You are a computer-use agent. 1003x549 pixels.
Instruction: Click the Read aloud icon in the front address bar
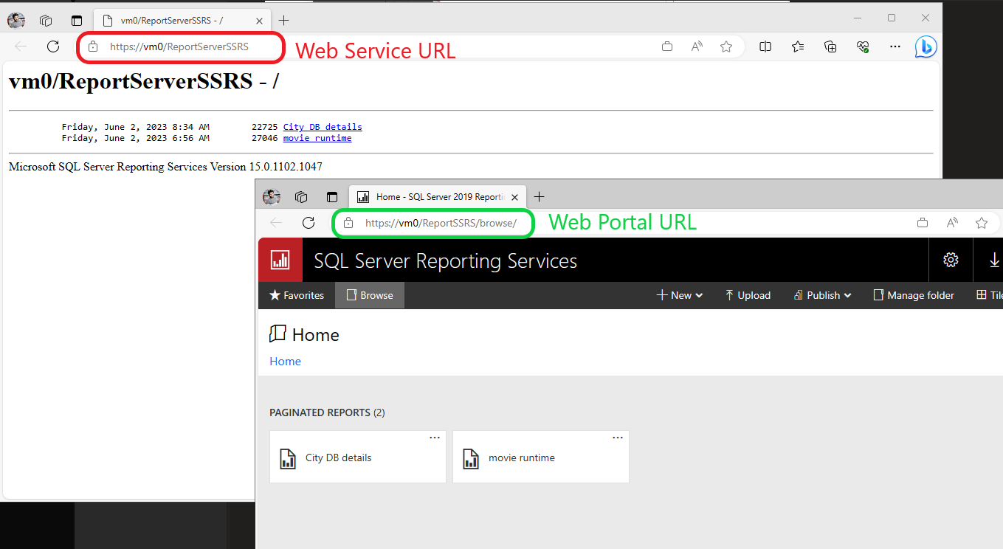952,223
